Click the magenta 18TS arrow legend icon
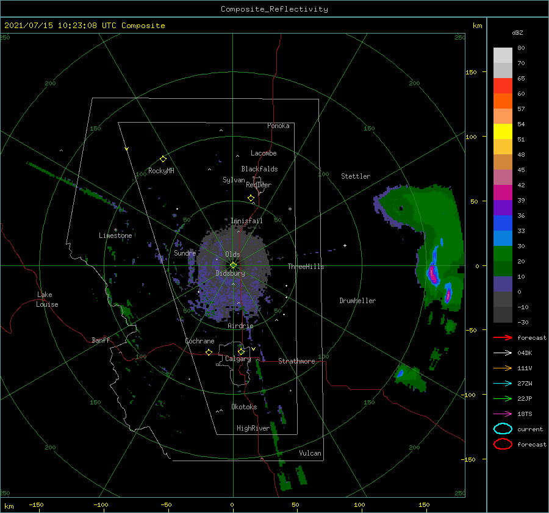Image resolution: width=549 pixels, height=513 pixels. [x=503, y=414]
